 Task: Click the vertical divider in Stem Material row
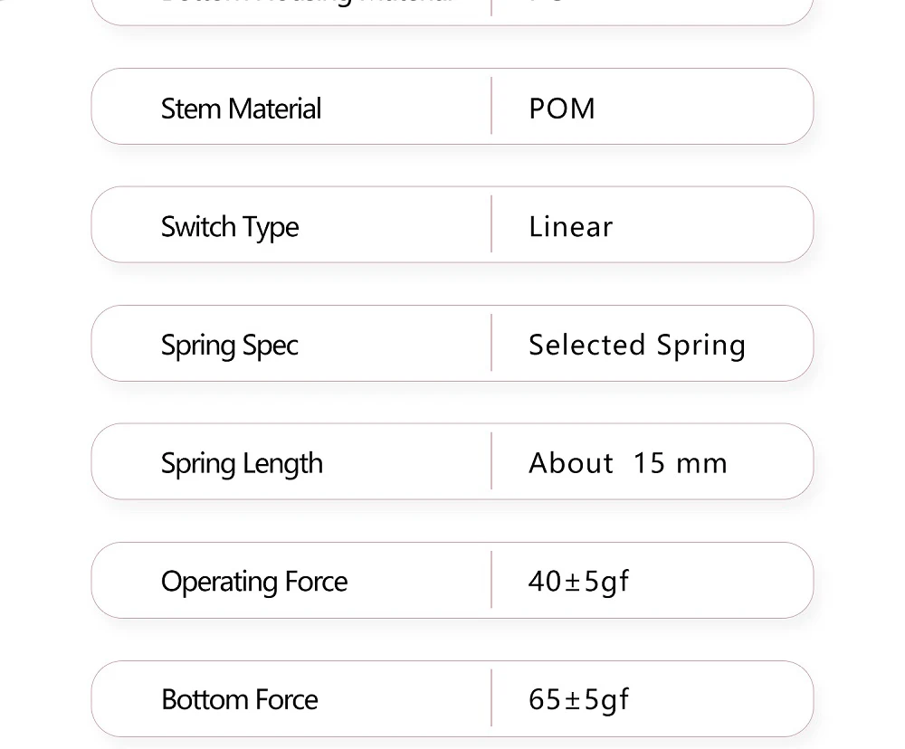pyautogui.click(x=491, y=107)
